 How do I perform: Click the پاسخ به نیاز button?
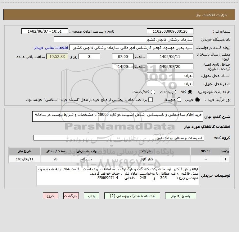(180, 196)
